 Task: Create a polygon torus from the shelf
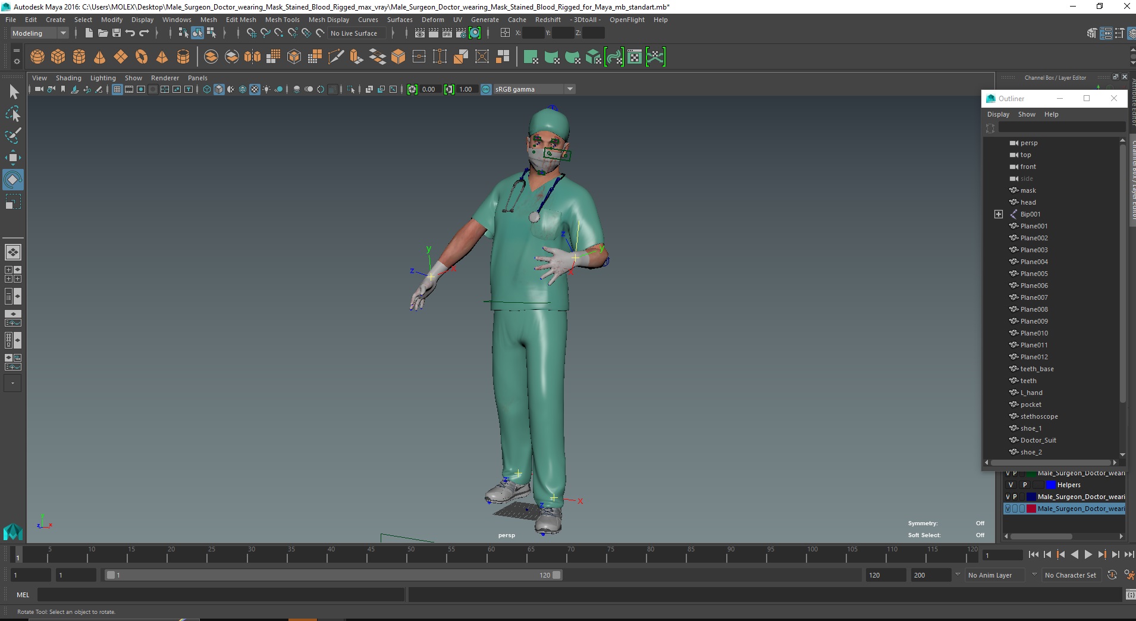[142, 57]
